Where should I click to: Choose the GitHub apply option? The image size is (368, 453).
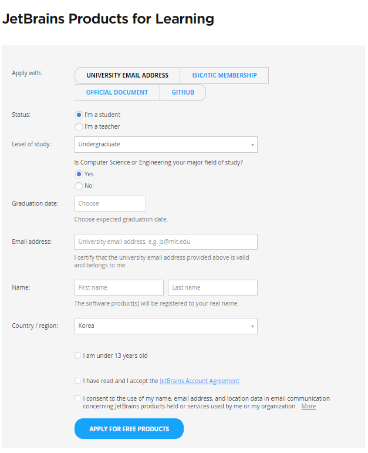(x=183, y=92)
